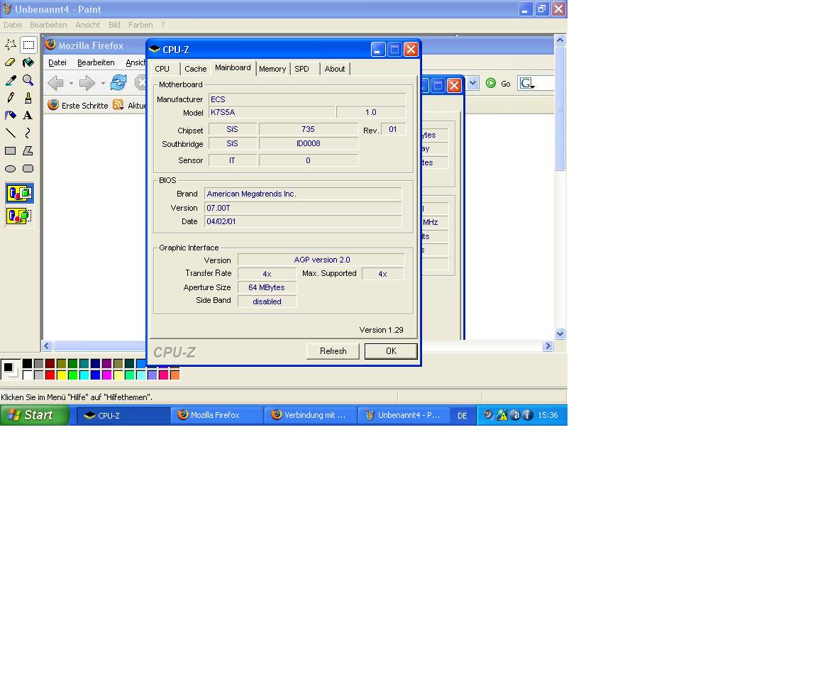The image size is (825, 686).
Task: Click the green Go icon in Firefox
Action: pyautogui.click(x=491, y=83)
